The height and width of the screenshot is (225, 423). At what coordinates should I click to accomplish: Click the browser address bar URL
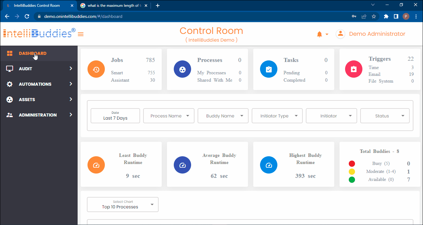pos(83,16)
